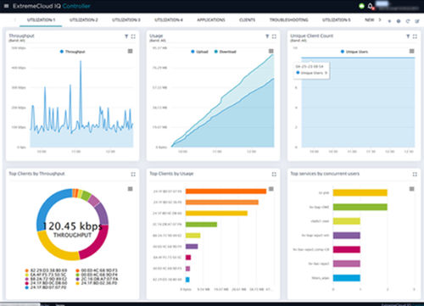Open the Clients tab

pyautogui.click(x=247, y=19)
